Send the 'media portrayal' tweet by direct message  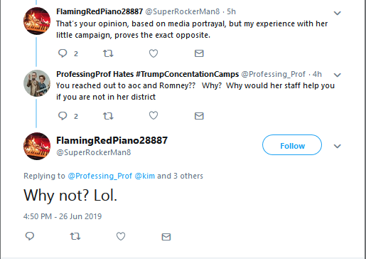199,53
